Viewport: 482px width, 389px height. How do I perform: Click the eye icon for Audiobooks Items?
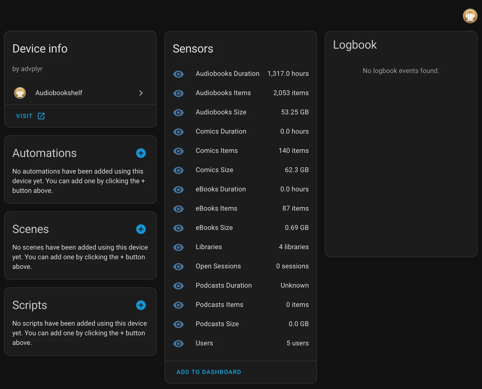[178, 93]
